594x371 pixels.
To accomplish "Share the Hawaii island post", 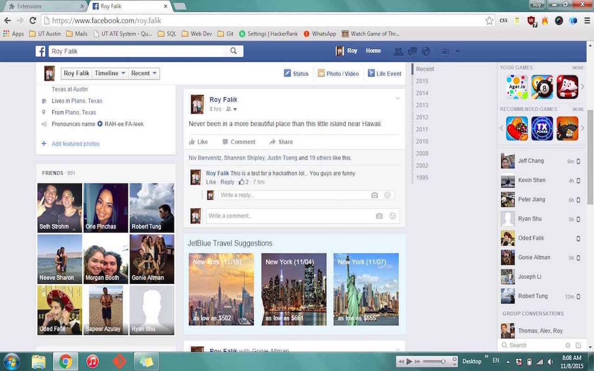I will tap(281, 142).
